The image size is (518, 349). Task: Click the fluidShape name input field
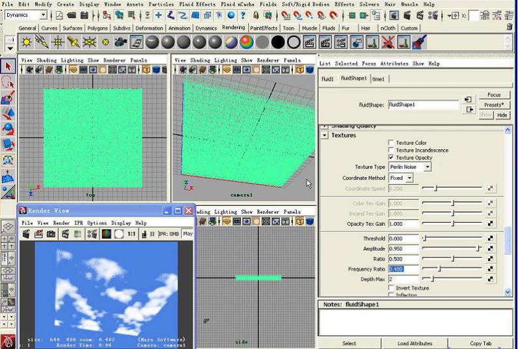pyautogui.click(x=424, y=105)
